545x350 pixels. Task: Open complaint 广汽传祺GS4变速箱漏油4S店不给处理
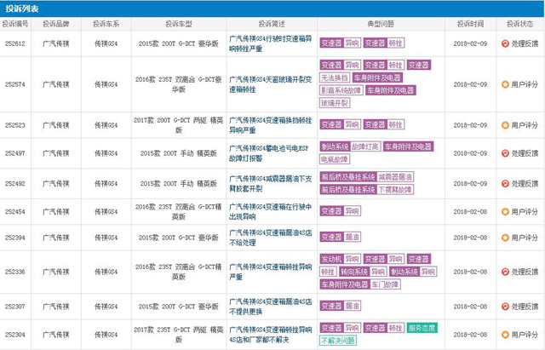click(271, 238)
